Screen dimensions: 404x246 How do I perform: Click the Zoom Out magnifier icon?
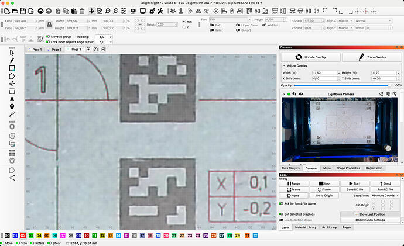(x=116, y=11)
